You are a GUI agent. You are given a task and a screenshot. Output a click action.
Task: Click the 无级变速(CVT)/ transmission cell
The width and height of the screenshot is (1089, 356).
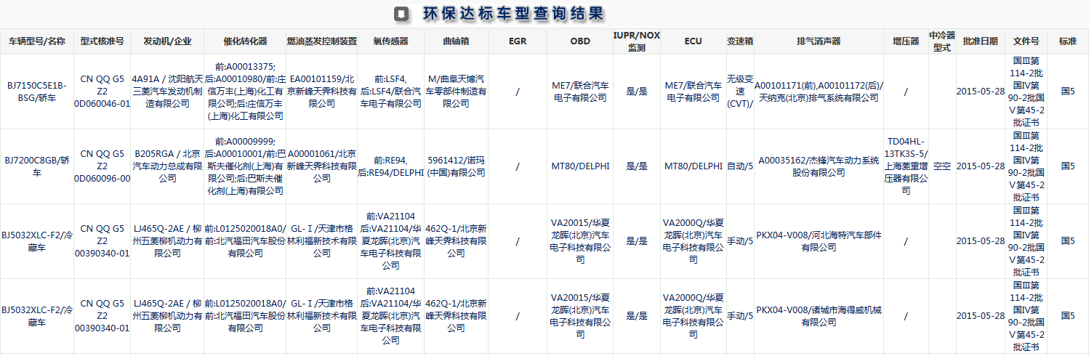tap(740, 92)
